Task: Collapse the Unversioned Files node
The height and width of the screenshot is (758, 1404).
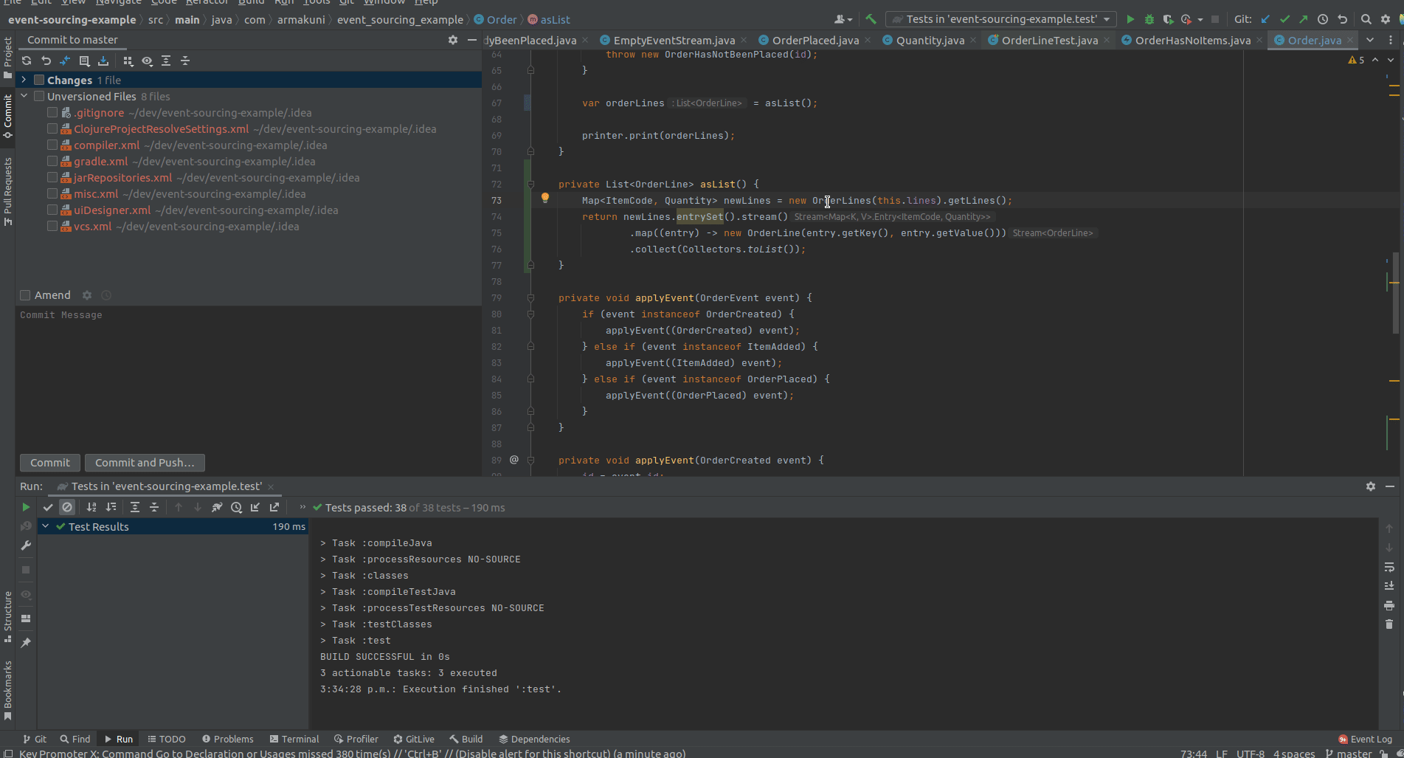Action: (x=24, y=96)
